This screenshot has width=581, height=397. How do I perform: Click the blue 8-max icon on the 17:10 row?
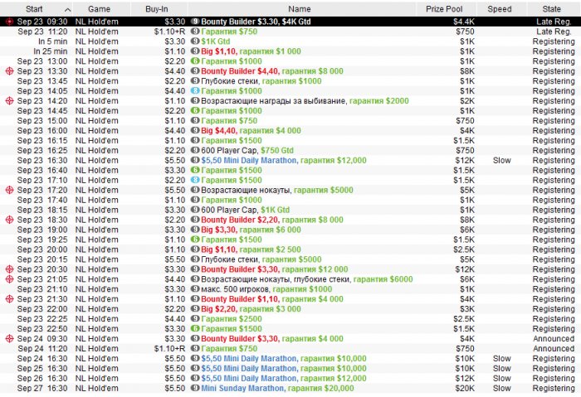pyautogui.click(x=195, y=180)
